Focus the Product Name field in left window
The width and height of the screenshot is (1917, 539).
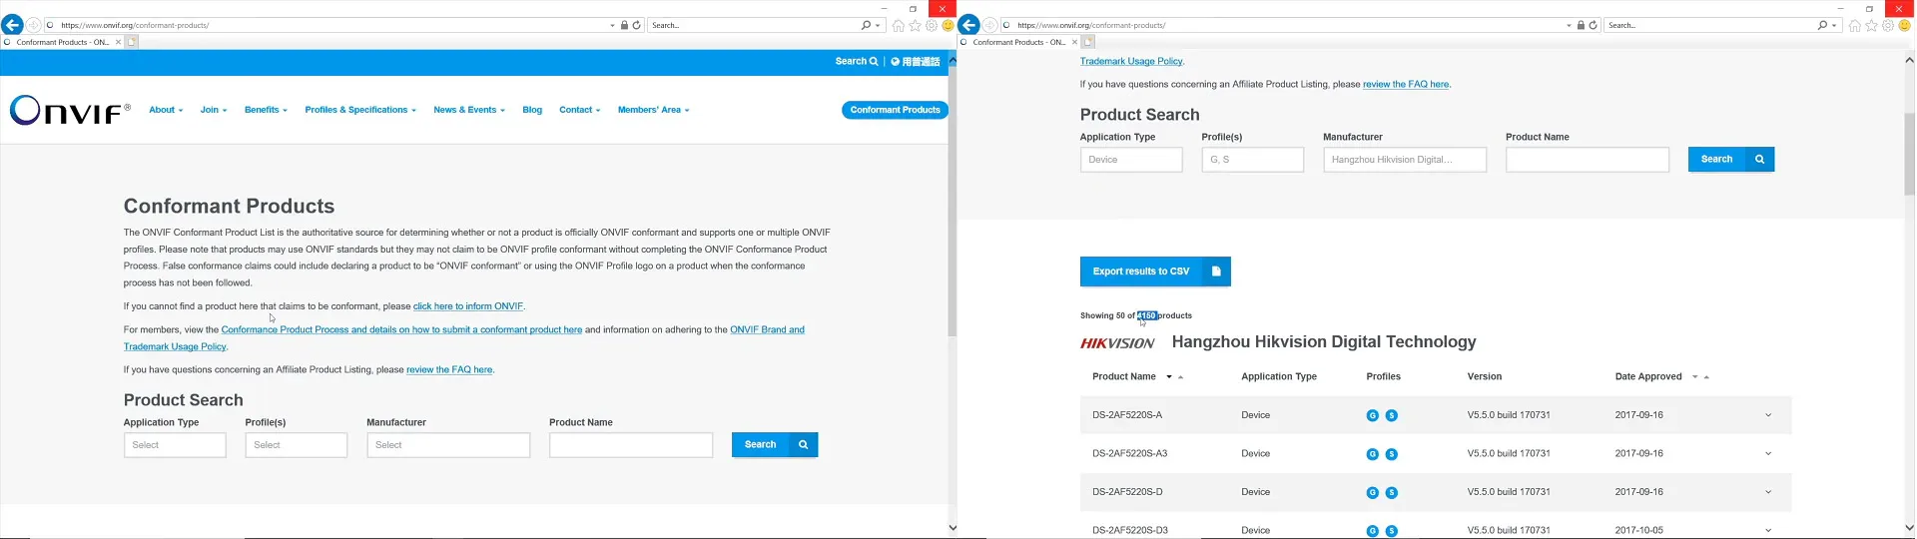[x=631, y=445]
